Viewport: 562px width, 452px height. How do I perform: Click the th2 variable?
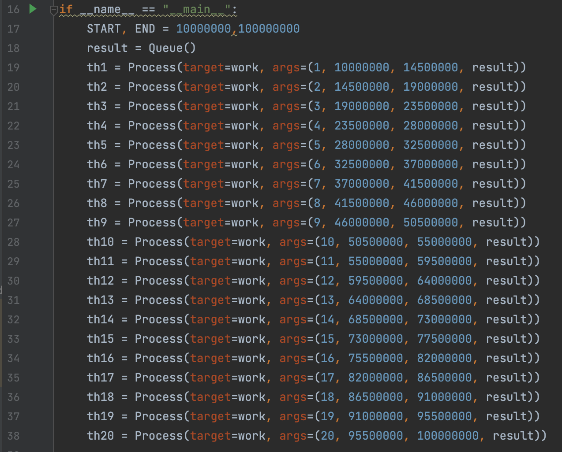pos(97,87)
